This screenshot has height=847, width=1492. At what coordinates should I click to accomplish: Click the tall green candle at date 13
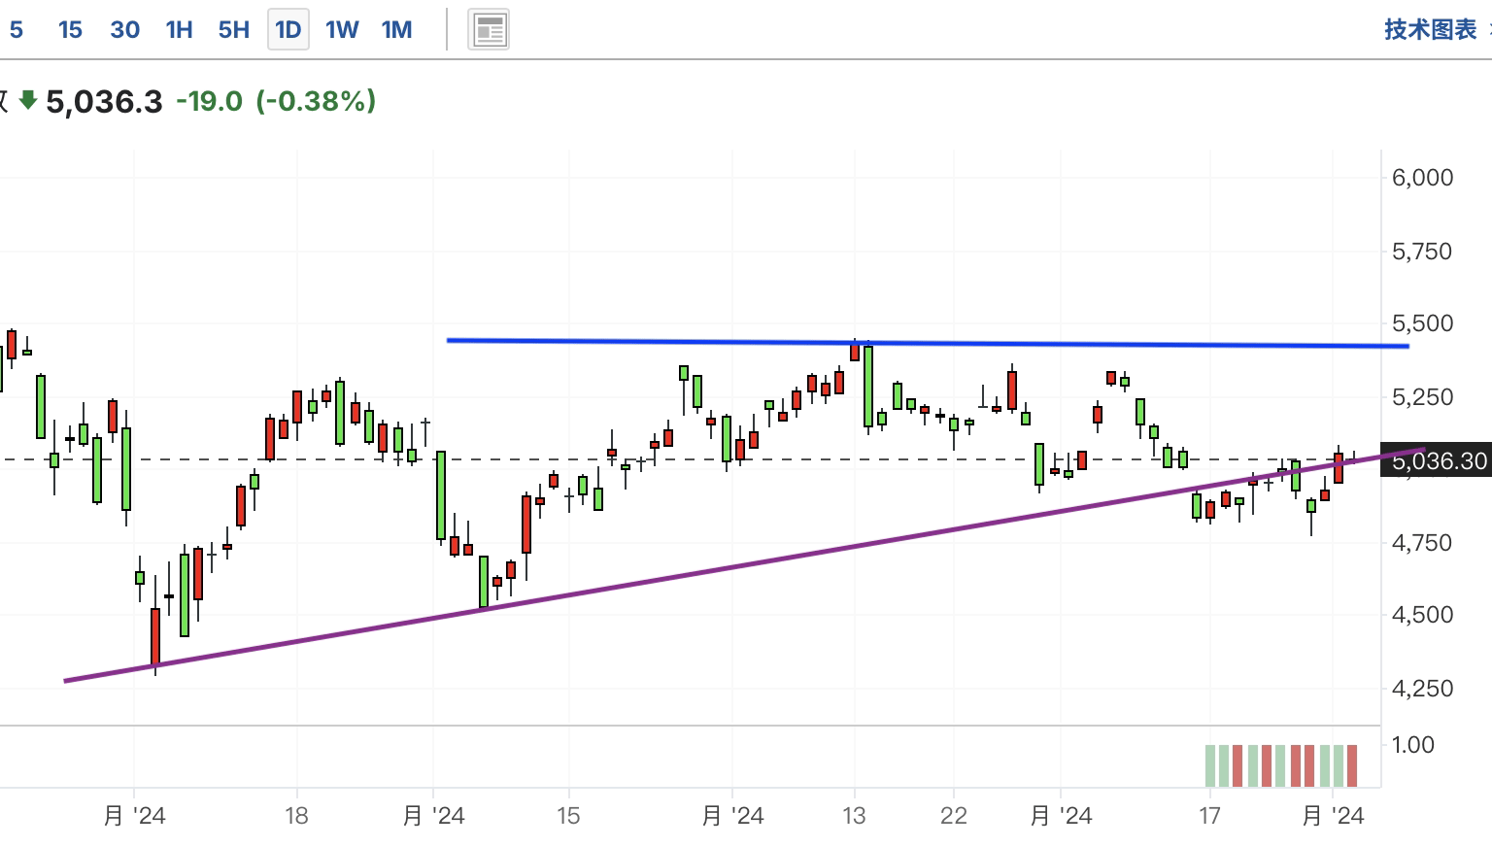(868, 387)
